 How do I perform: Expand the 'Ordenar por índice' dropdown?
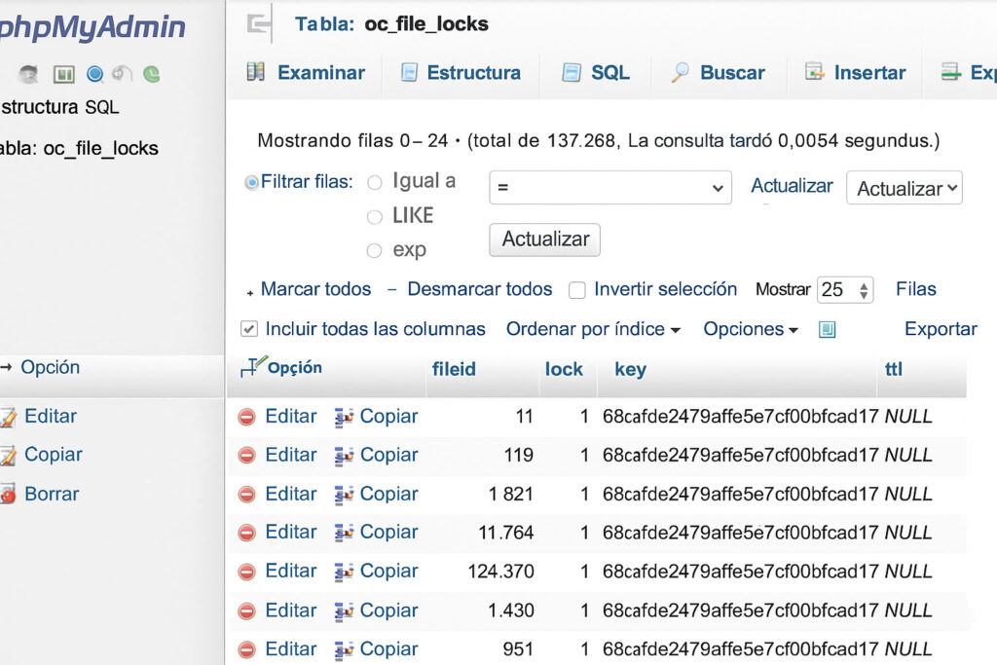[592, 330]
